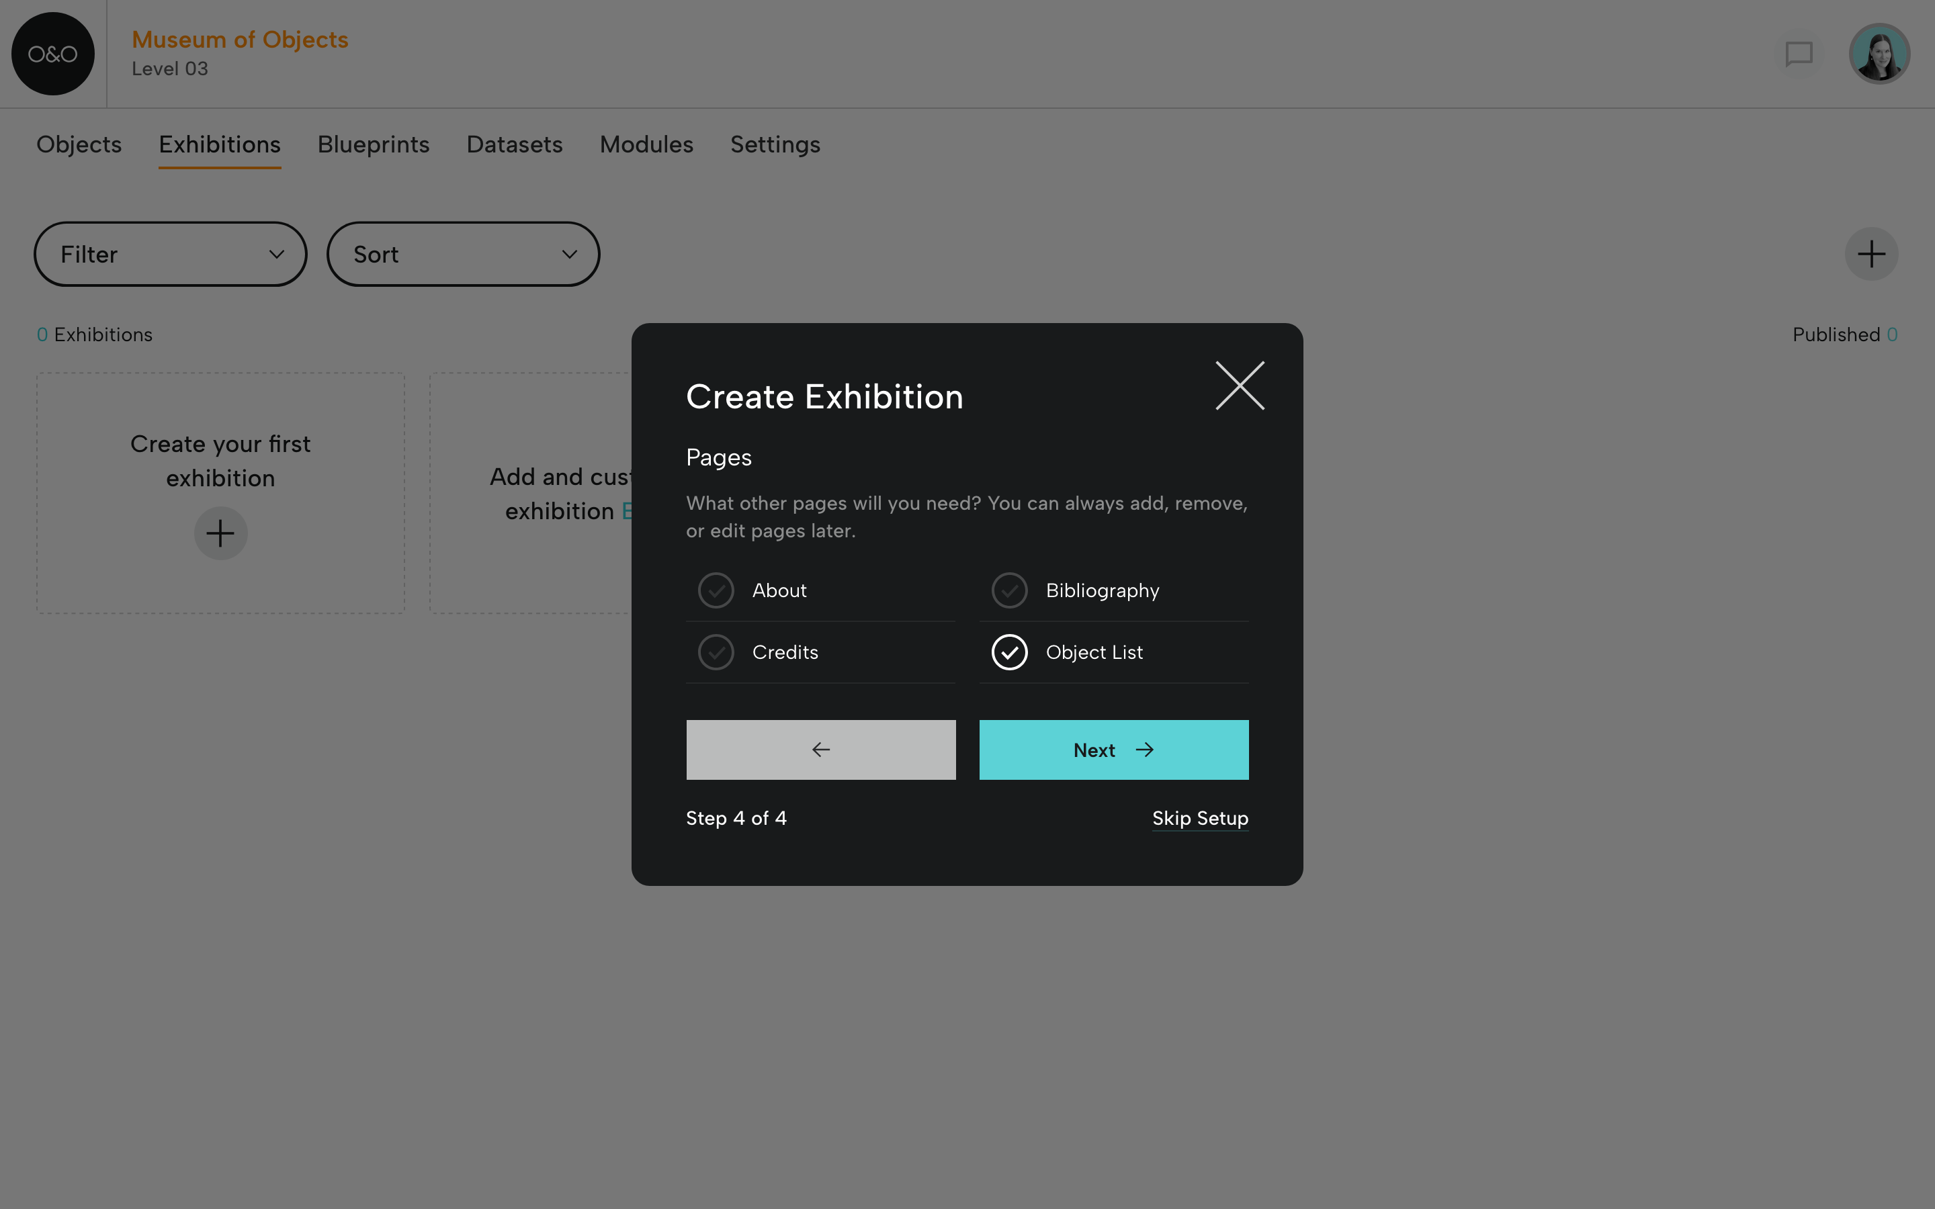Click the Skip Setup link
Image resolution: width=1935 pixels, height=1209 pixels.
coord(1200,819)
